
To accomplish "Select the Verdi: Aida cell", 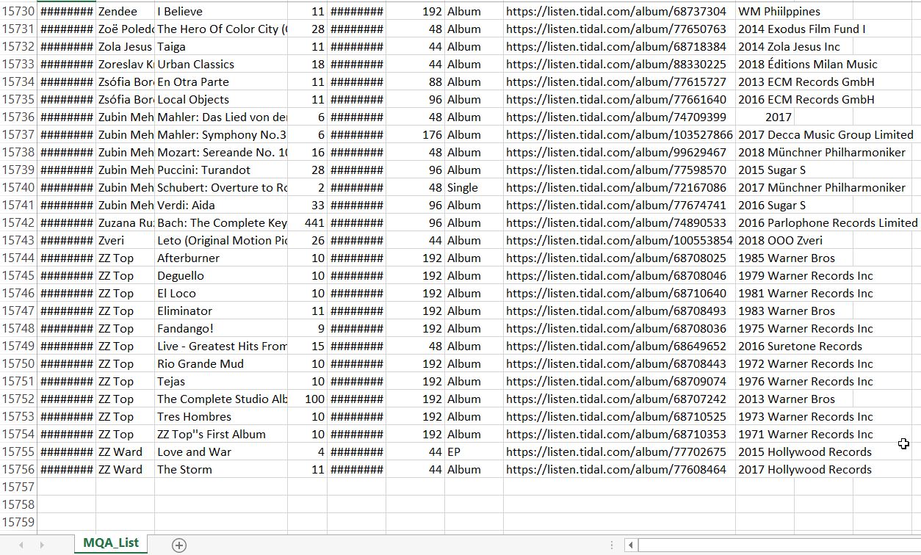I will (221, 206).
